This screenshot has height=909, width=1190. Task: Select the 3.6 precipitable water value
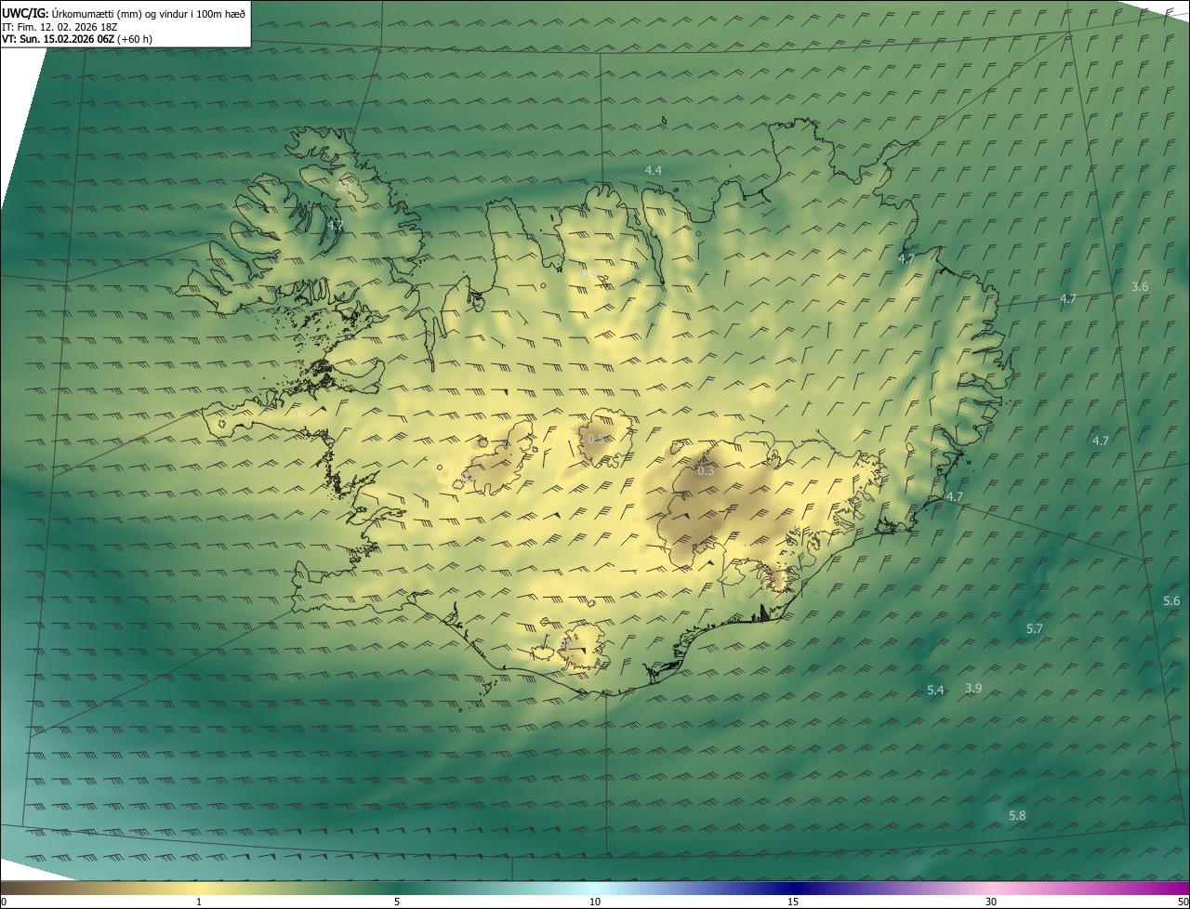point(1140,287)
